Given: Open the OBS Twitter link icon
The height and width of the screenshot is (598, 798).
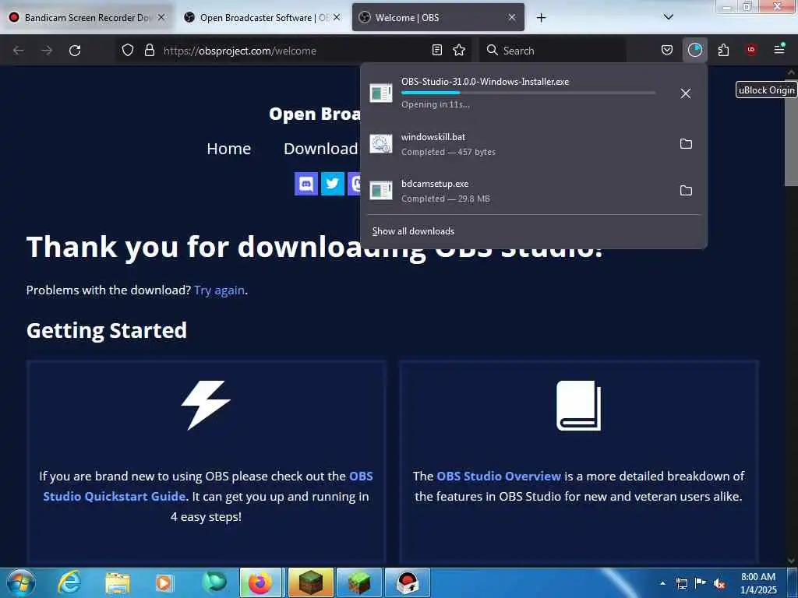Looking at the screenshot, I should click(332, 184).
